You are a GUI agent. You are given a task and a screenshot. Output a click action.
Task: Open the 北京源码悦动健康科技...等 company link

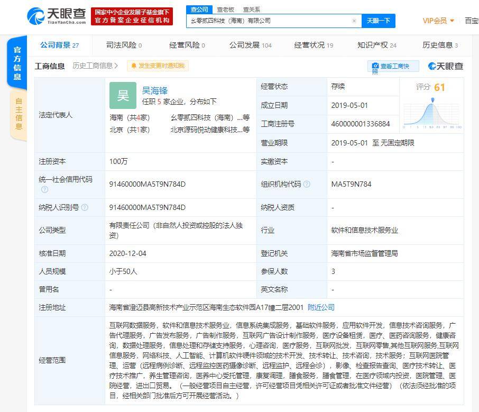(x=210, y=130)
